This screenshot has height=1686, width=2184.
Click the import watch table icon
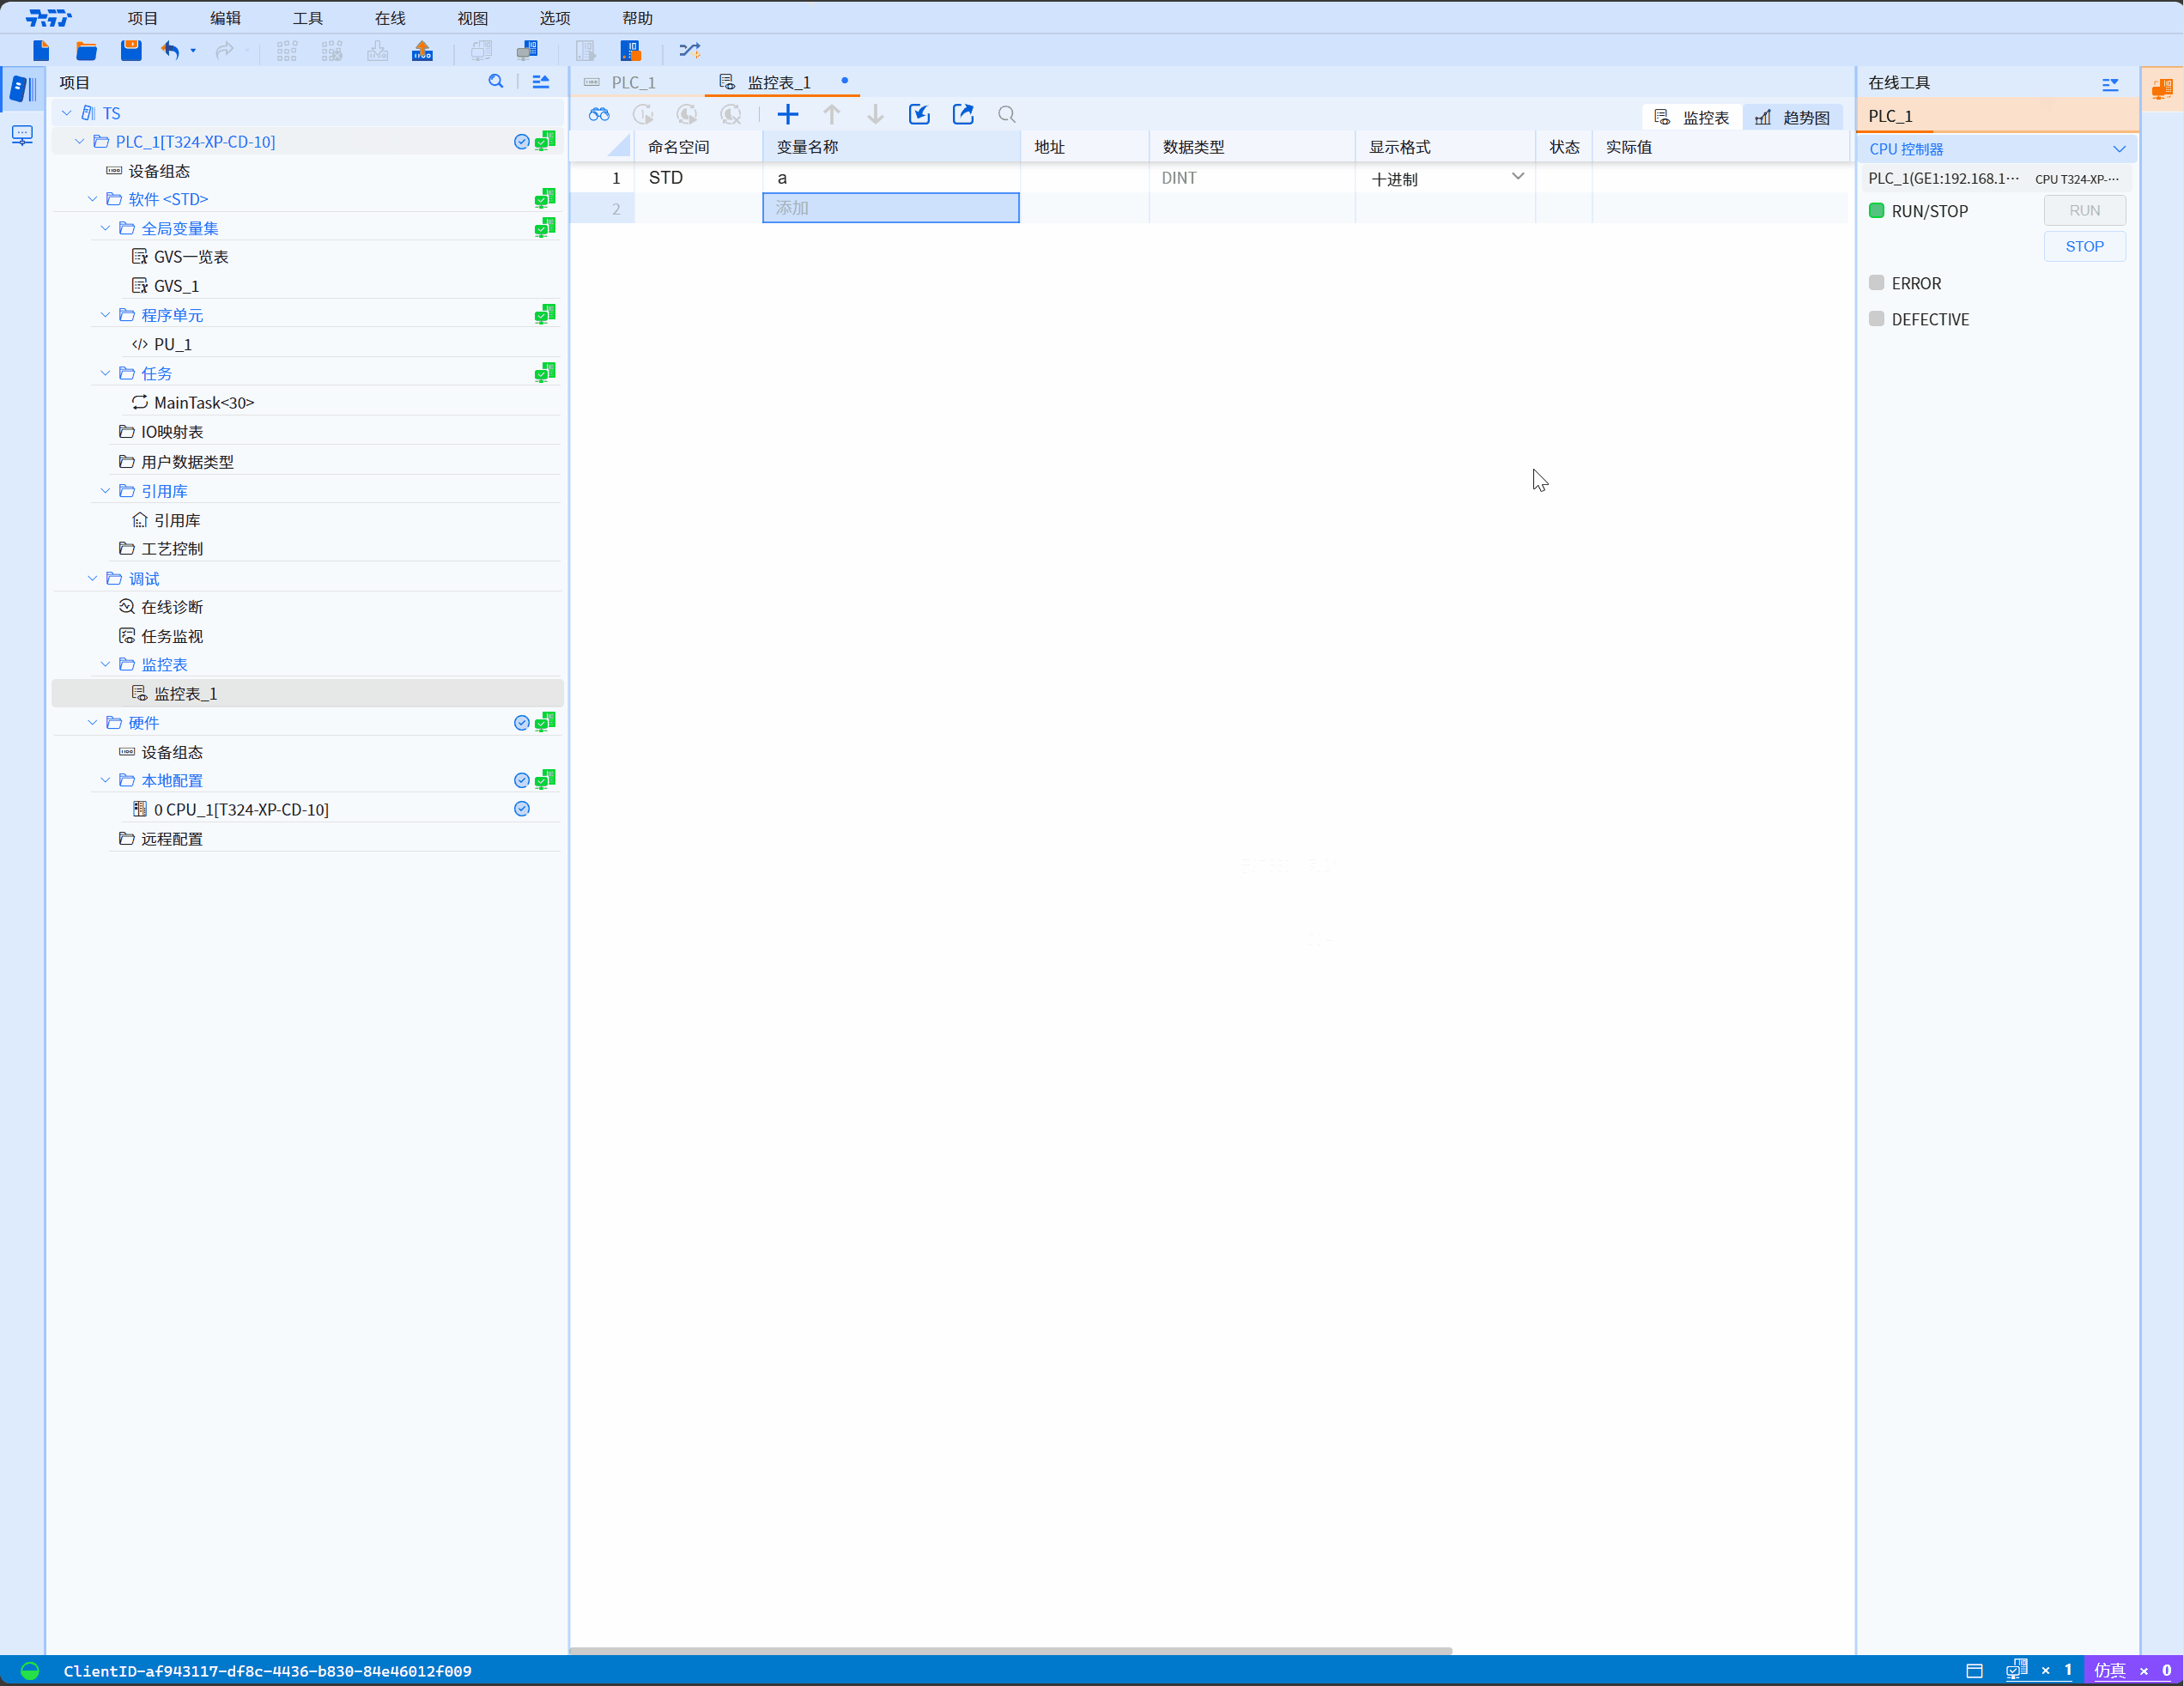click(x=919, y=115)
